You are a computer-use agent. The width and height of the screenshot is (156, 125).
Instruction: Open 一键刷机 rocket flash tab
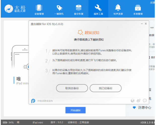click(59, 10)
